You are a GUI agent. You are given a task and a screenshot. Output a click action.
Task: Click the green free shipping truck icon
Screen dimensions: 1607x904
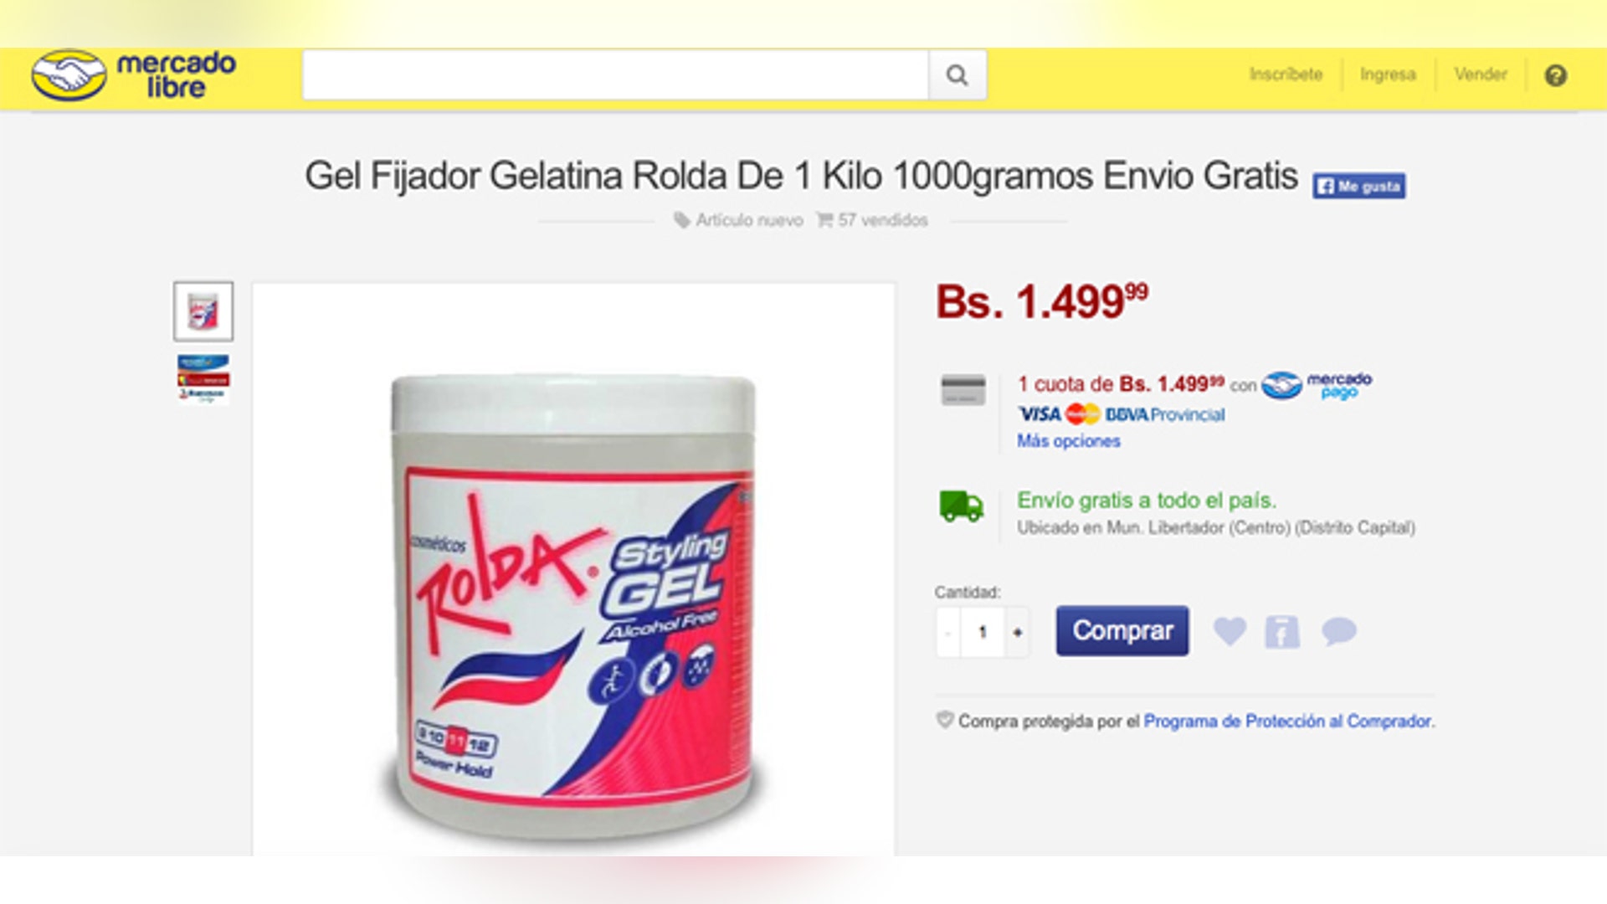(961, 506)
